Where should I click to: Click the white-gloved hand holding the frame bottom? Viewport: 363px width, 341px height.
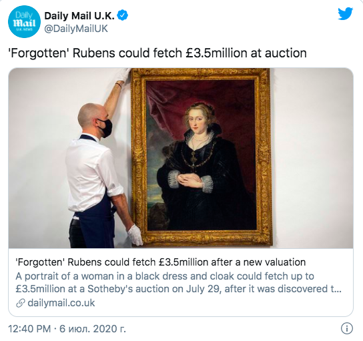[x=135, y=235]
